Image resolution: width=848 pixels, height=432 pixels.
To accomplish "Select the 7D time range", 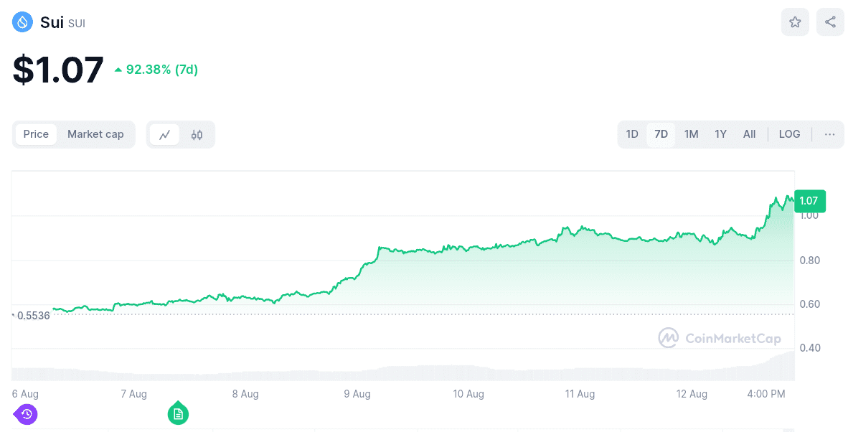I will 661,134.
